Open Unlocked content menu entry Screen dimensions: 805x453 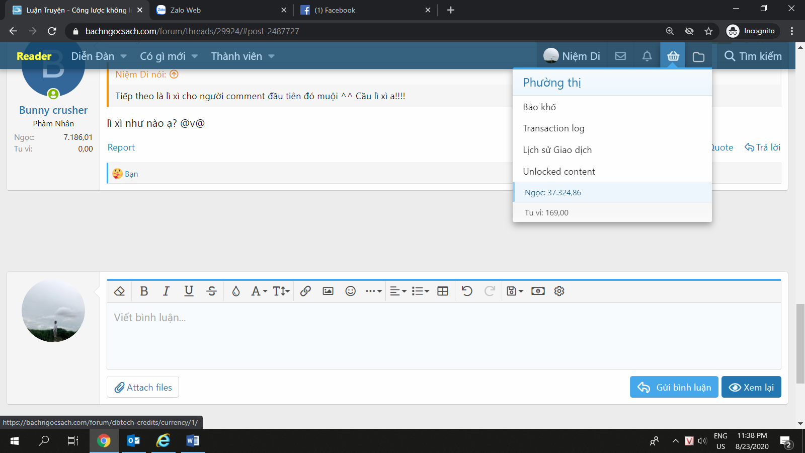pos(558,172)
